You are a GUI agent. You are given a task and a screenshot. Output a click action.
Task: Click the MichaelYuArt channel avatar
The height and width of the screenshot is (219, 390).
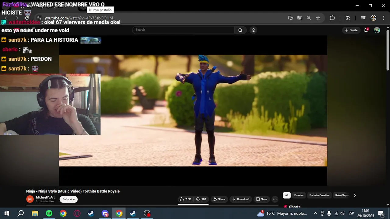(x=30, y=199)
